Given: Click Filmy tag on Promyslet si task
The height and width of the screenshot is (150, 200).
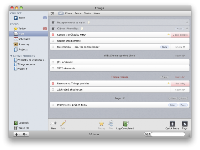Looking at the screenshot, I should (x=173, y=105).
